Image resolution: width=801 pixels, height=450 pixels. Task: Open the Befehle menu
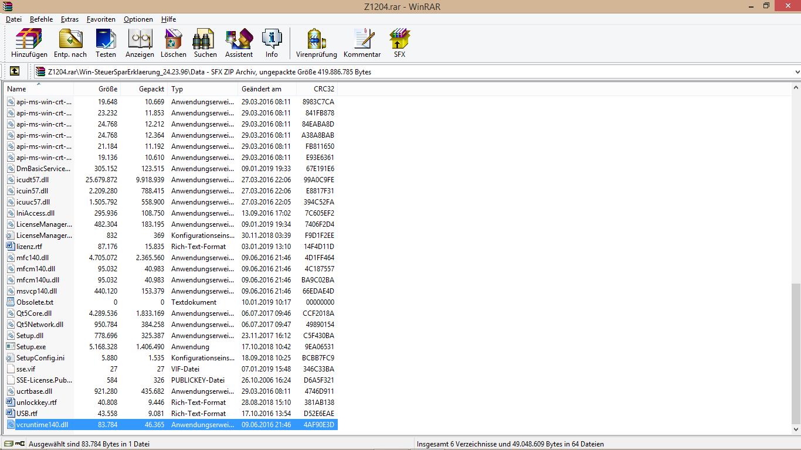41,19
